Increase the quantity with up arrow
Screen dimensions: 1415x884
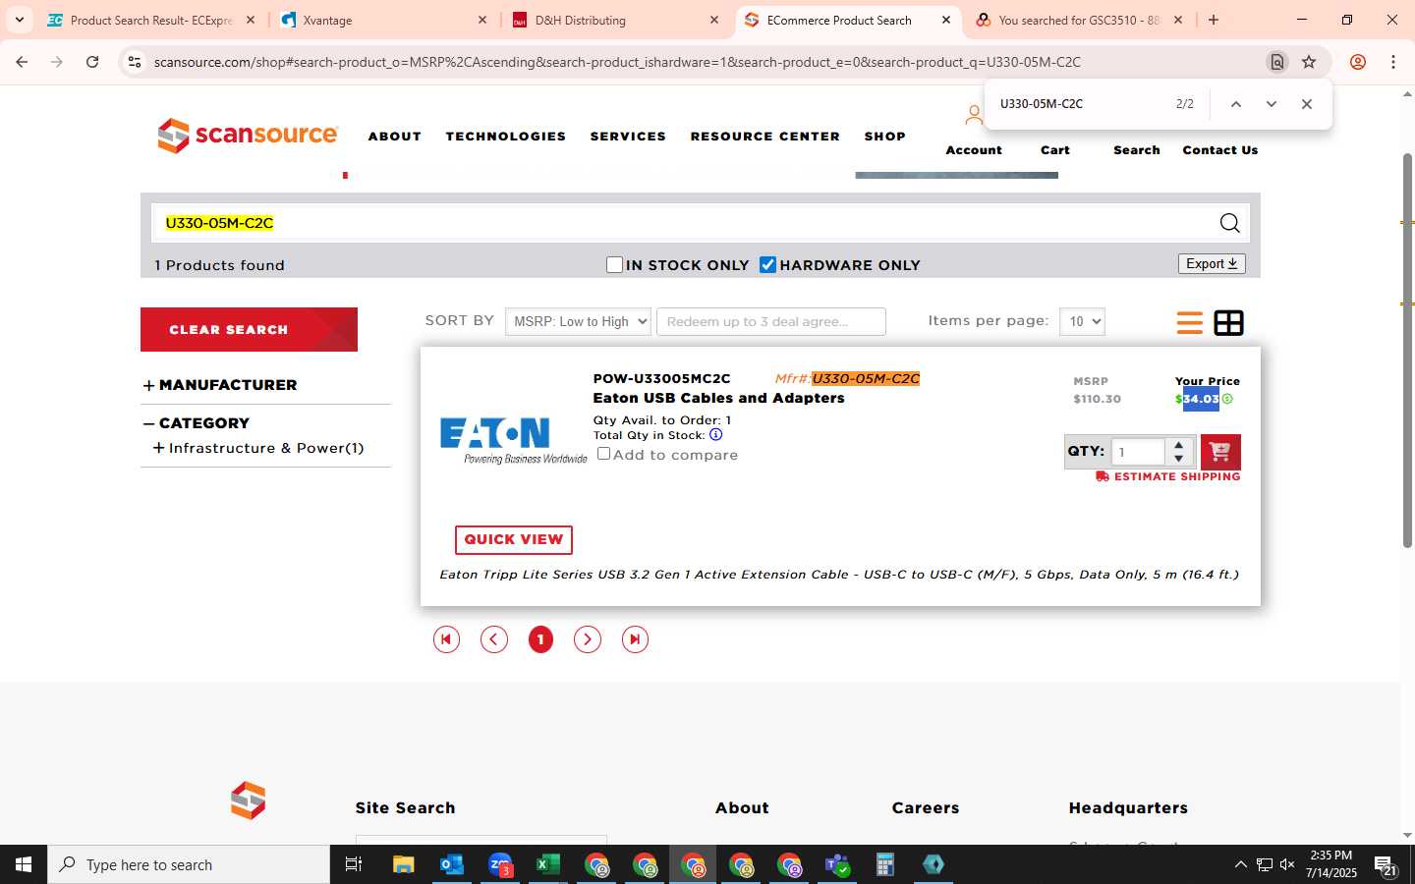[1178, 445]
